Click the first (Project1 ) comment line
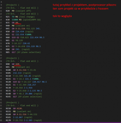The image size is (121, 123). pyautogui.click(x=13, y=5)
